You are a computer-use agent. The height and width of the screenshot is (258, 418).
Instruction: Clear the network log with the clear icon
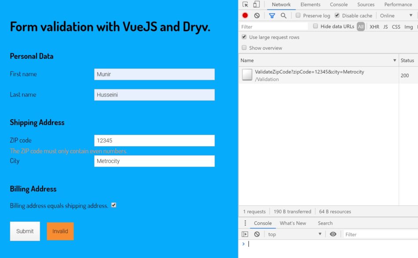[257, 15]
